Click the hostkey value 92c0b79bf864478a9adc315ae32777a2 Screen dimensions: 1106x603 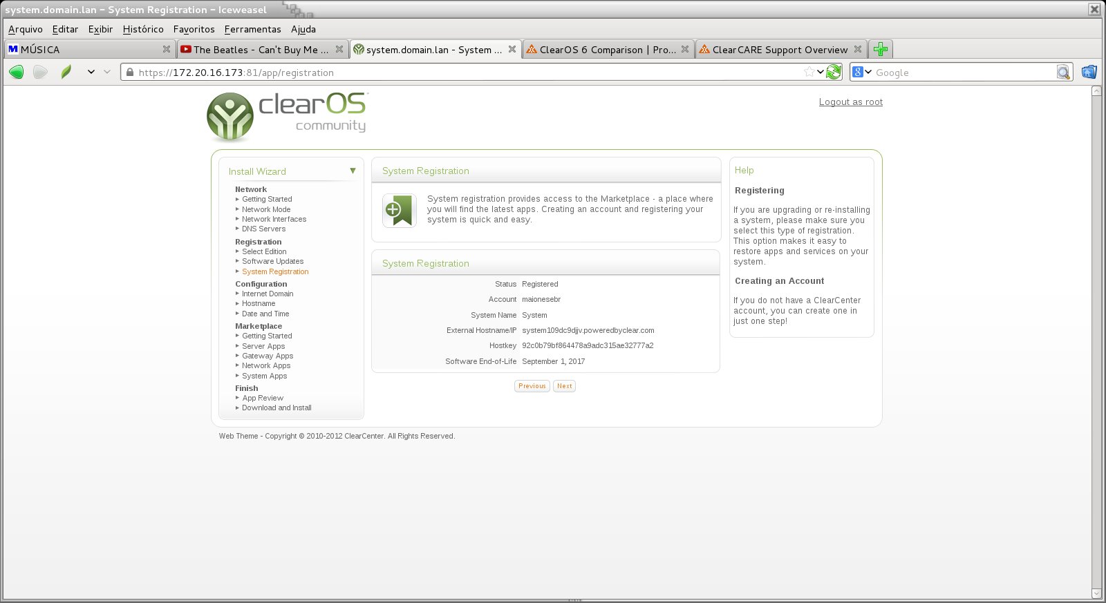point(588,345)
